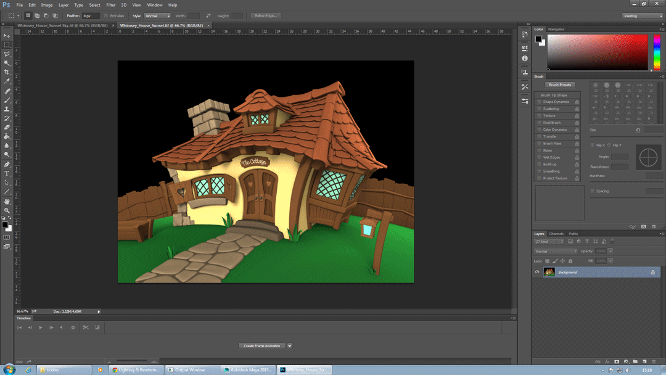Enable Smoothing checkbox

coord(539,171)
